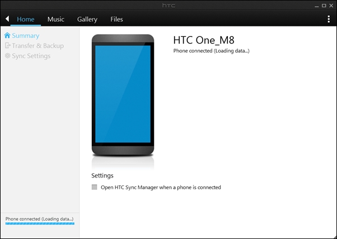Click the HTC logo in title bar
337x239 pixels.
(x=168, y=6)
